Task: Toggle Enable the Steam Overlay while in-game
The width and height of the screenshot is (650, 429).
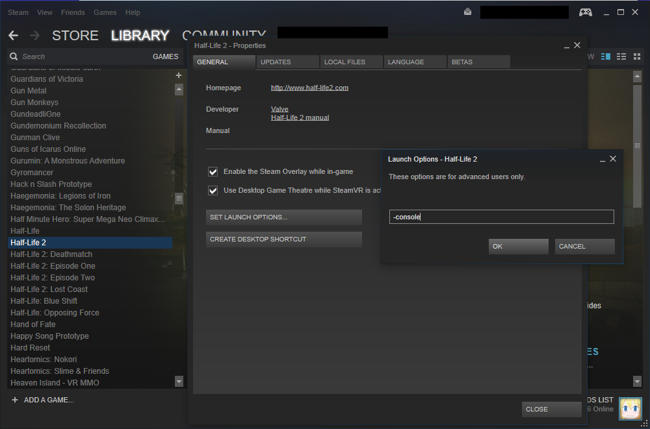Action: point(213,171)
